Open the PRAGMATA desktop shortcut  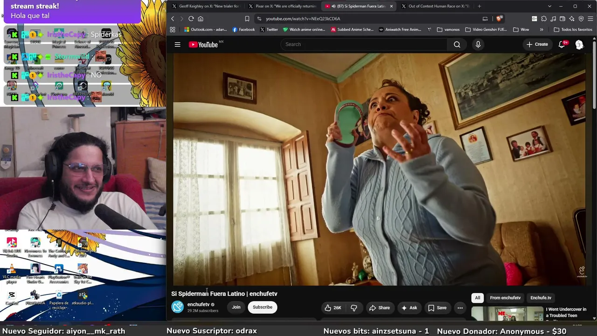(35, 298)
